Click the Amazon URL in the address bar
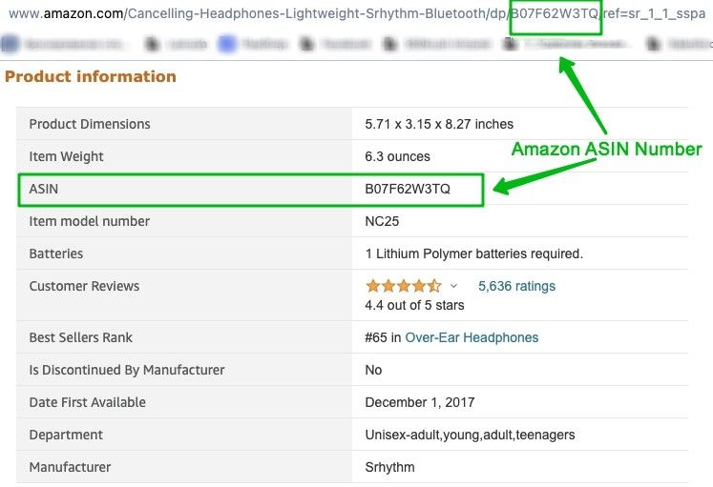The width and height of the screenshot is (713, 487). (x=357, y=13)
